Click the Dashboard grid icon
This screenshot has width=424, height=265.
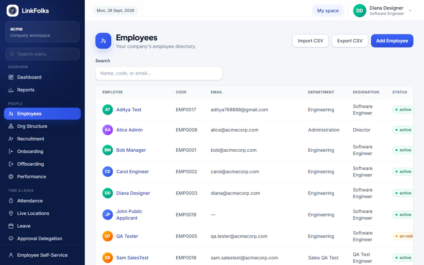tap(11, 77)
